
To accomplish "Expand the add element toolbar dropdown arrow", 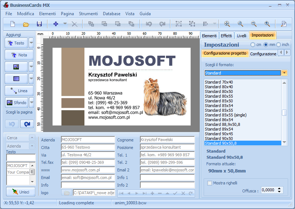I will pyautogui.click(x=65, y=24).
